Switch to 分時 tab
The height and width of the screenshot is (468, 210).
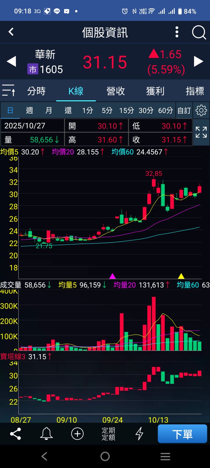[36, 91]
